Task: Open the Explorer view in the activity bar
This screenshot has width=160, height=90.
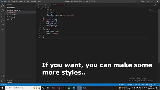Action: [x=2, y=5]
